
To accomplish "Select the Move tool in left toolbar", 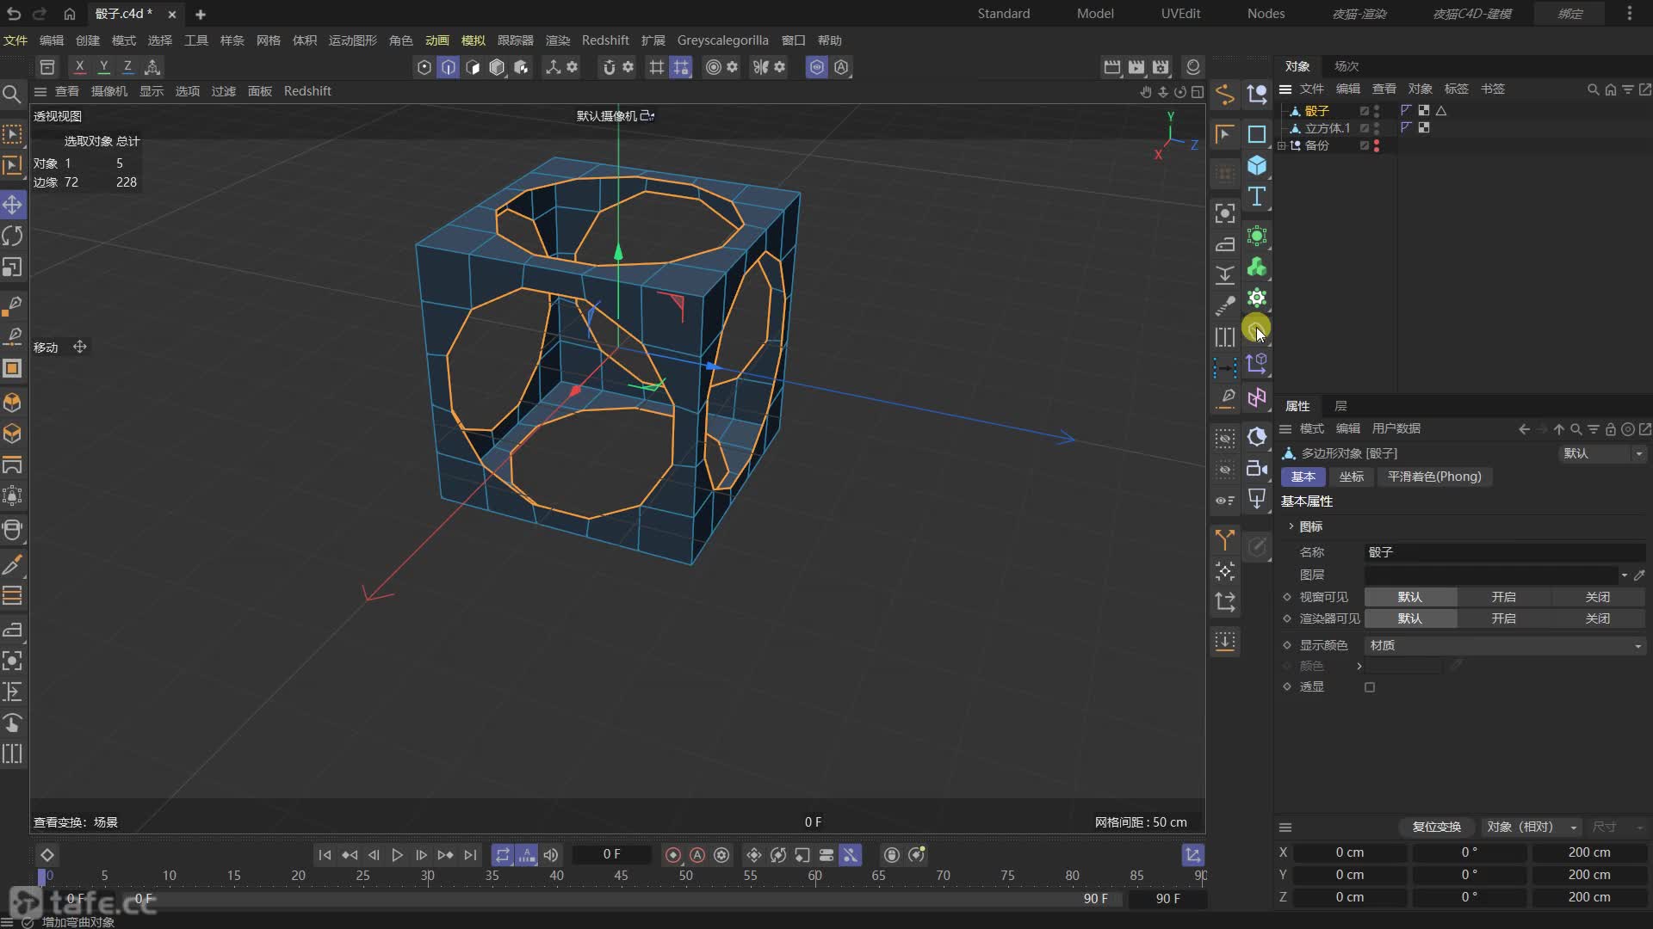I will tap(13, 205).
